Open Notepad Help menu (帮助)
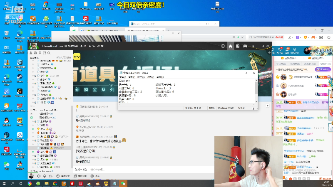333x187 pixels. coord(160,77)
